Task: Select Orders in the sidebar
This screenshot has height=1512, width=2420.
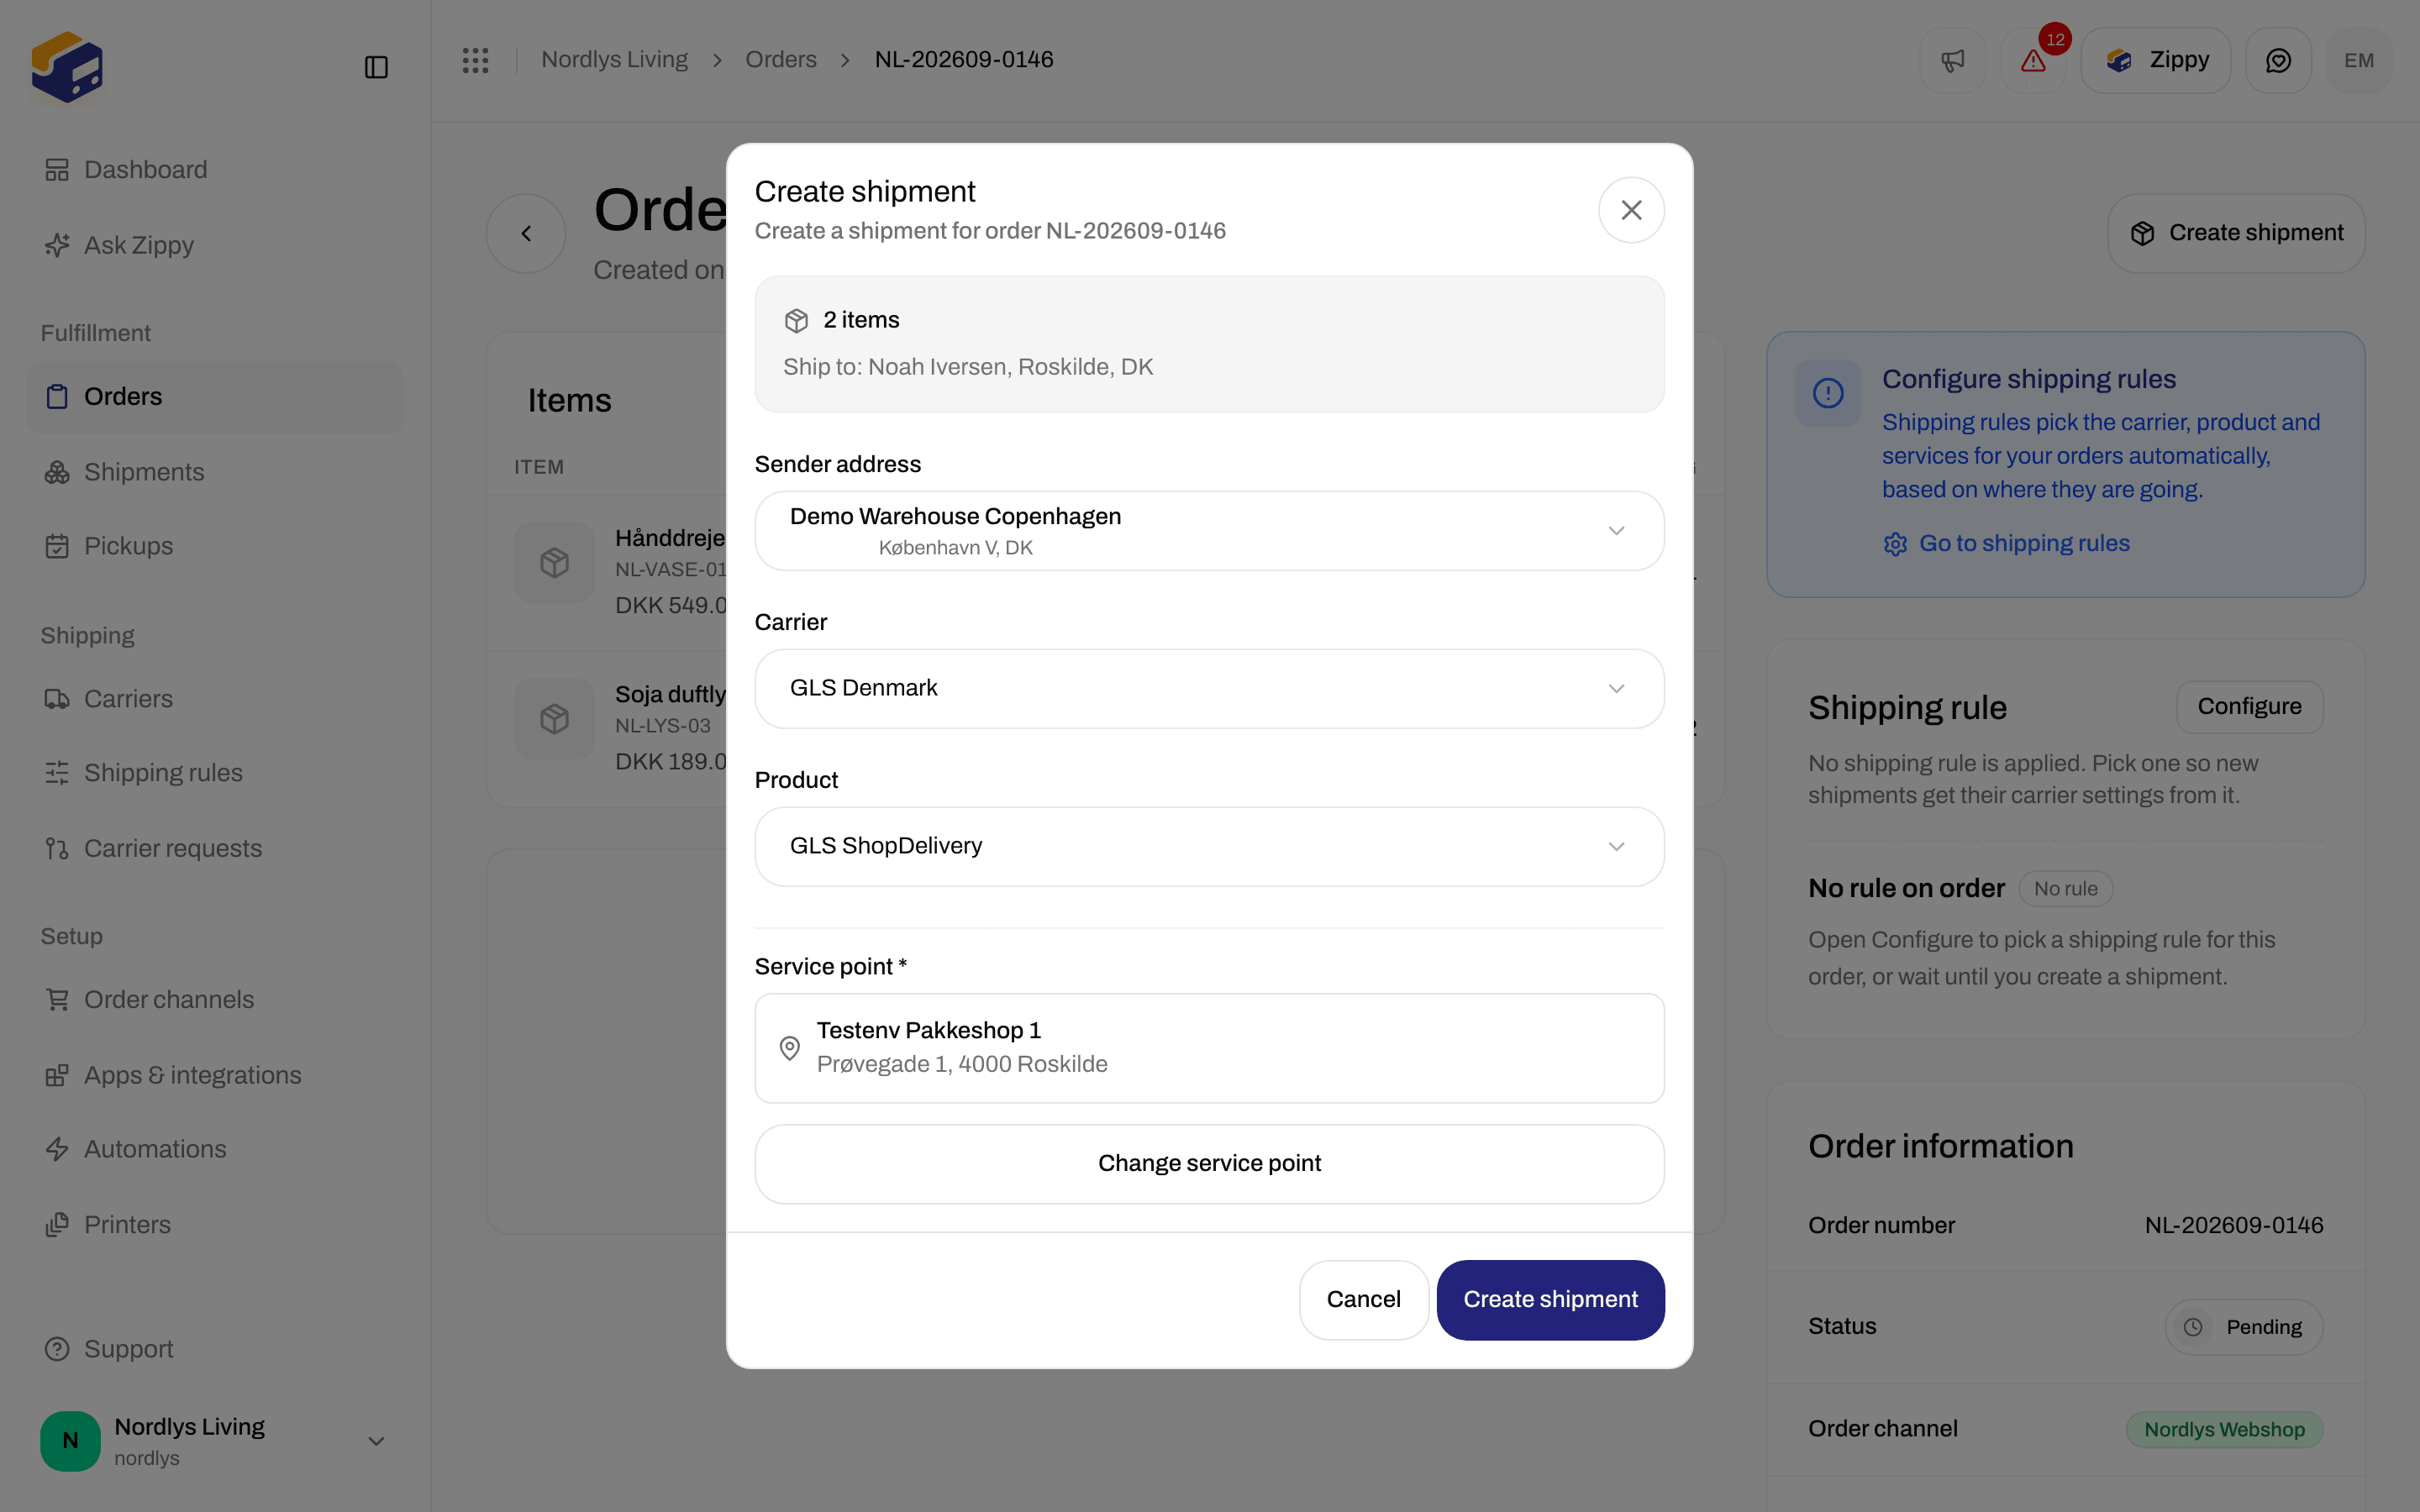Action: (x=214, y=397)
